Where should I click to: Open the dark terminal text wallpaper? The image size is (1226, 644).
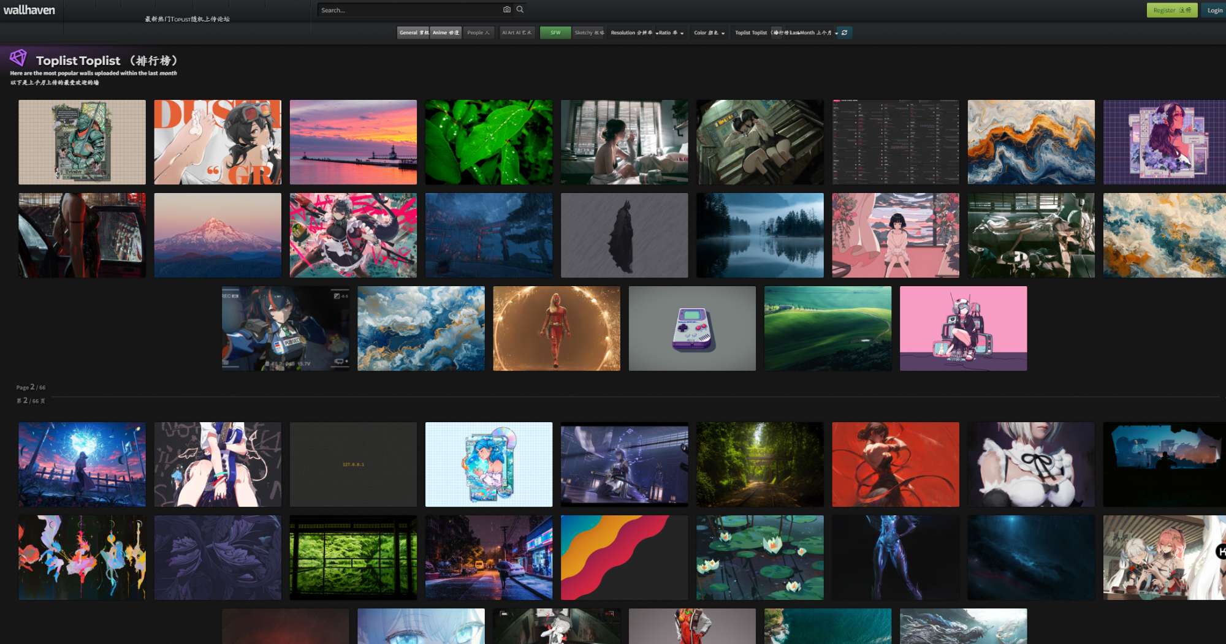896,142
